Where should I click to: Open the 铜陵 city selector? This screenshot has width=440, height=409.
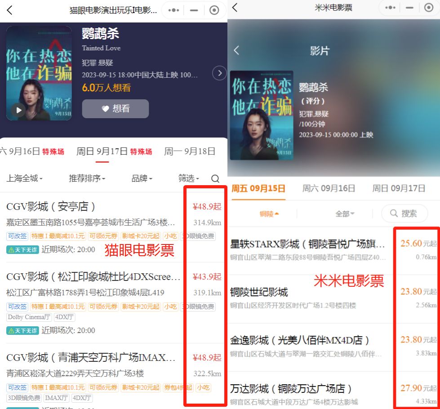click(269, 213)
